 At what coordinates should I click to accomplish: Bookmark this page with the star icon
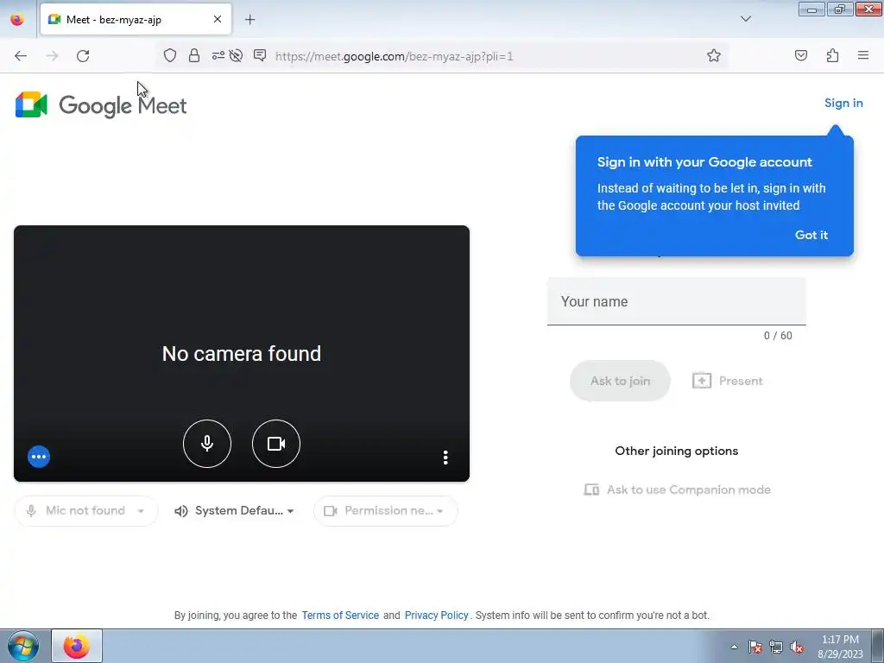pyautogui.click(x=714, y=55)
